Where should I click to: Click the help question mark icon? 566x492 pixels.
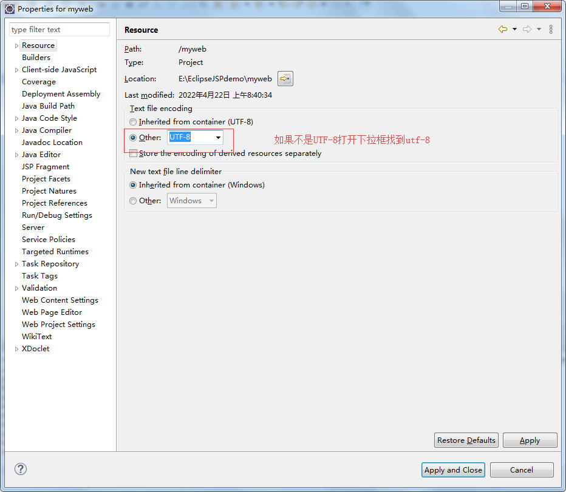(x=20, y=469)
